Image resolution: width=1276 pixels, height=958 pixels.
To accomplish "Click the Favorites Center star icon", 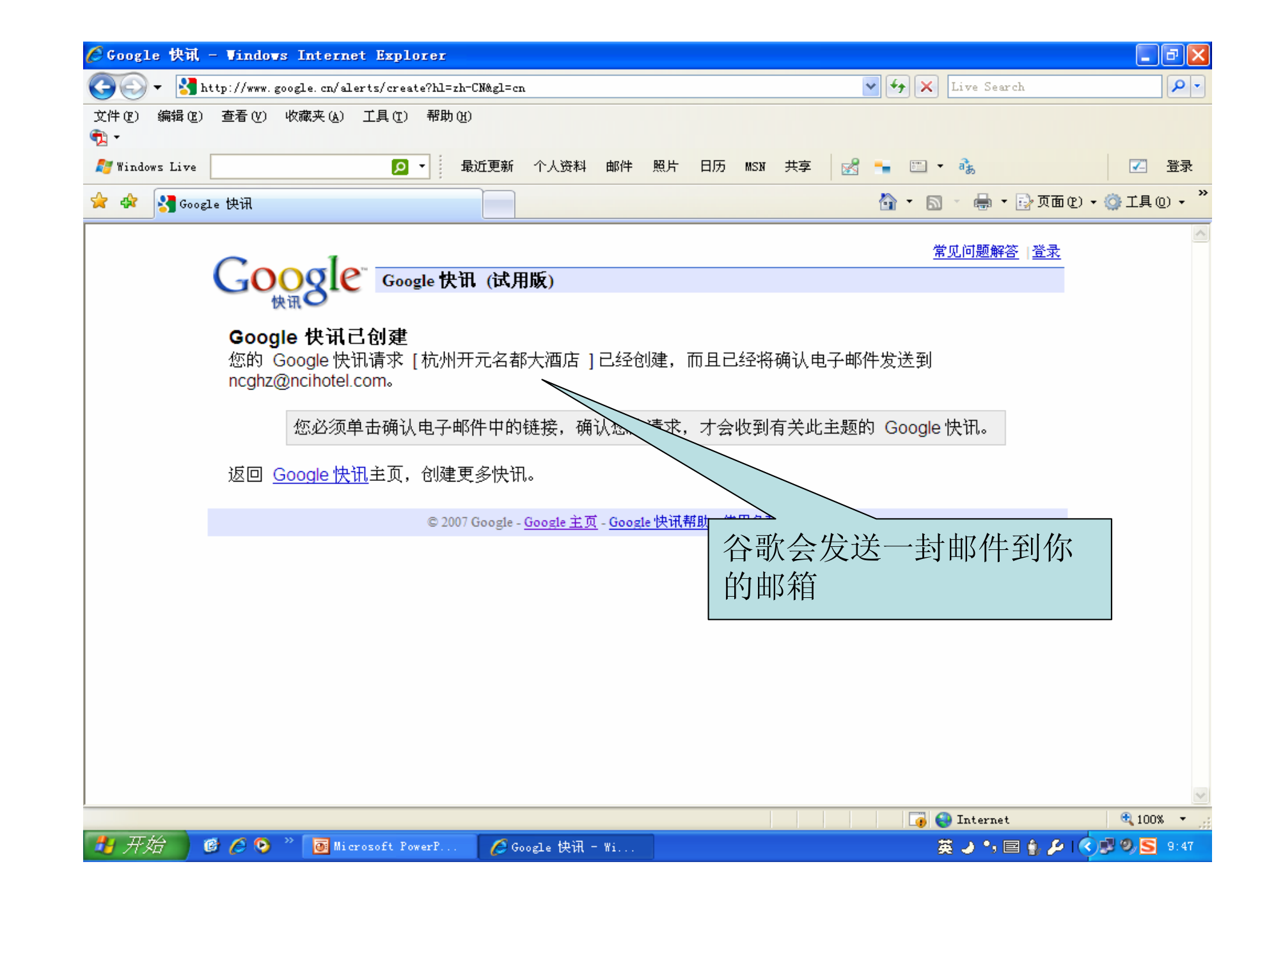I will tap(100, 201).
